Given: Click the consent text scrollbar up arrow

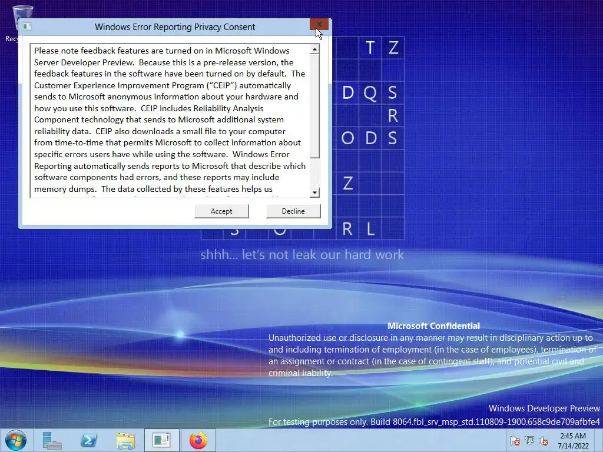Looking at the screenshot, I should [314, 49].
